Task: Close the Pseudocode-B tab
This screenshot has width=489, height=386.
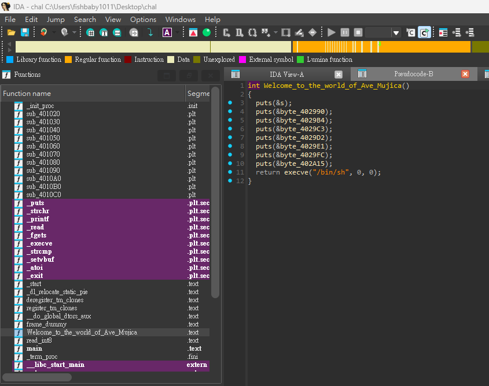Action: (x=465, y=74)
